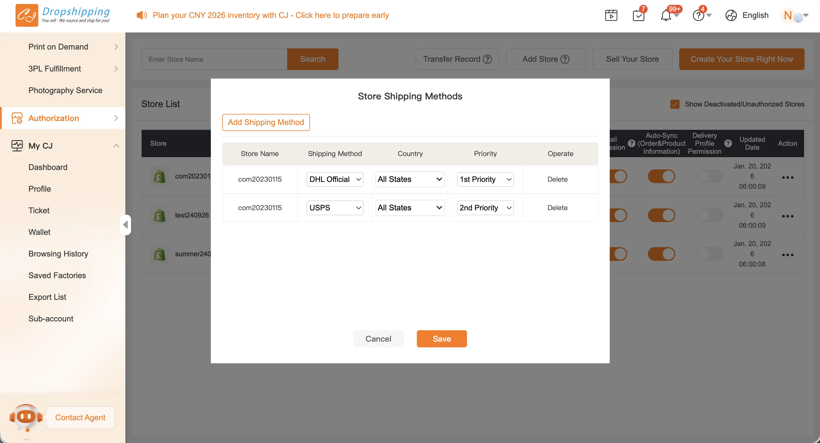Collapse sidebar using the left arrow handle

coord(125,225)
